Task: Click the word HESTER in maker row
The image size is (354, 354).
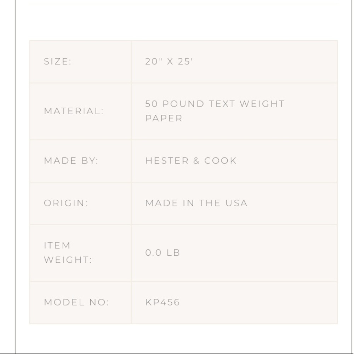Action: [167, 161]
